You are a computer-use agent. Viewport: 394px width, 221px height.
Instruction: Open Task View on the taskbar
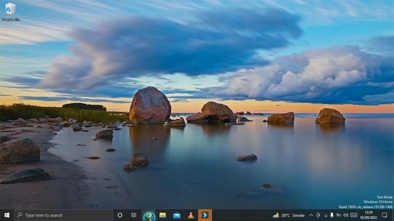134,215
